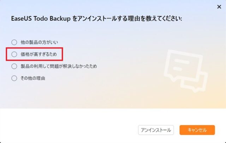
Task: Select the 製品の利用して問題が解決しなかったため radio button
Action: pyautogui.click(x=14, y=66)
